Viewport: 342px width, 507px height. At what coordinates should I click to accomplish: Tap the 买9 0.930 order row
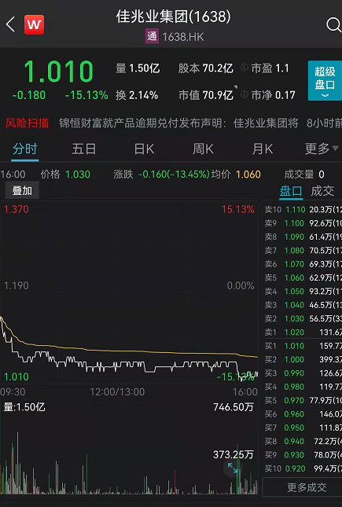303,454
